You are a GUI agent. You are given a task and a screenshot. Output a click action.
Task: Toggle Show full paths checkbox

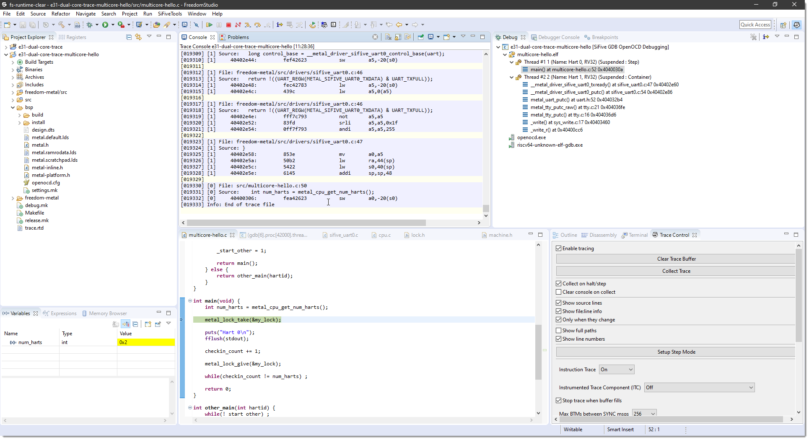click(x=558, y=331)
